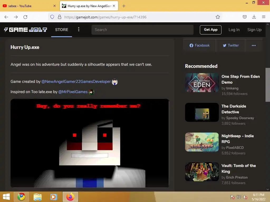Bookmark this page with the star icon
Viewport: 270px width, 202px height.
tap(218, 17)
